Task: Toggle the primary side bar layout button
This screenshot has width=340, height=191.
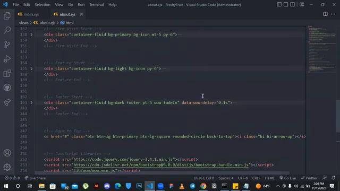Action: 279,5
